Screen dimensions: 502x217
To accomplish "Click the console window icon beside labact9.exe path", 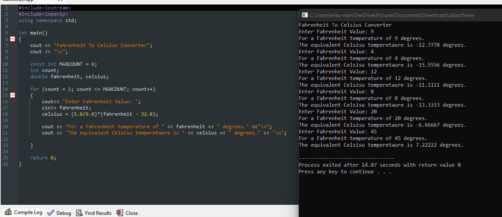I will pos(304,15).
